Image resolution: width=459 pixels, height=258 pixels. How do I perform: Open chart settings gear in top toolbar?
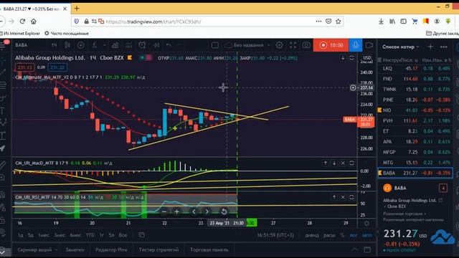[279, 45]
